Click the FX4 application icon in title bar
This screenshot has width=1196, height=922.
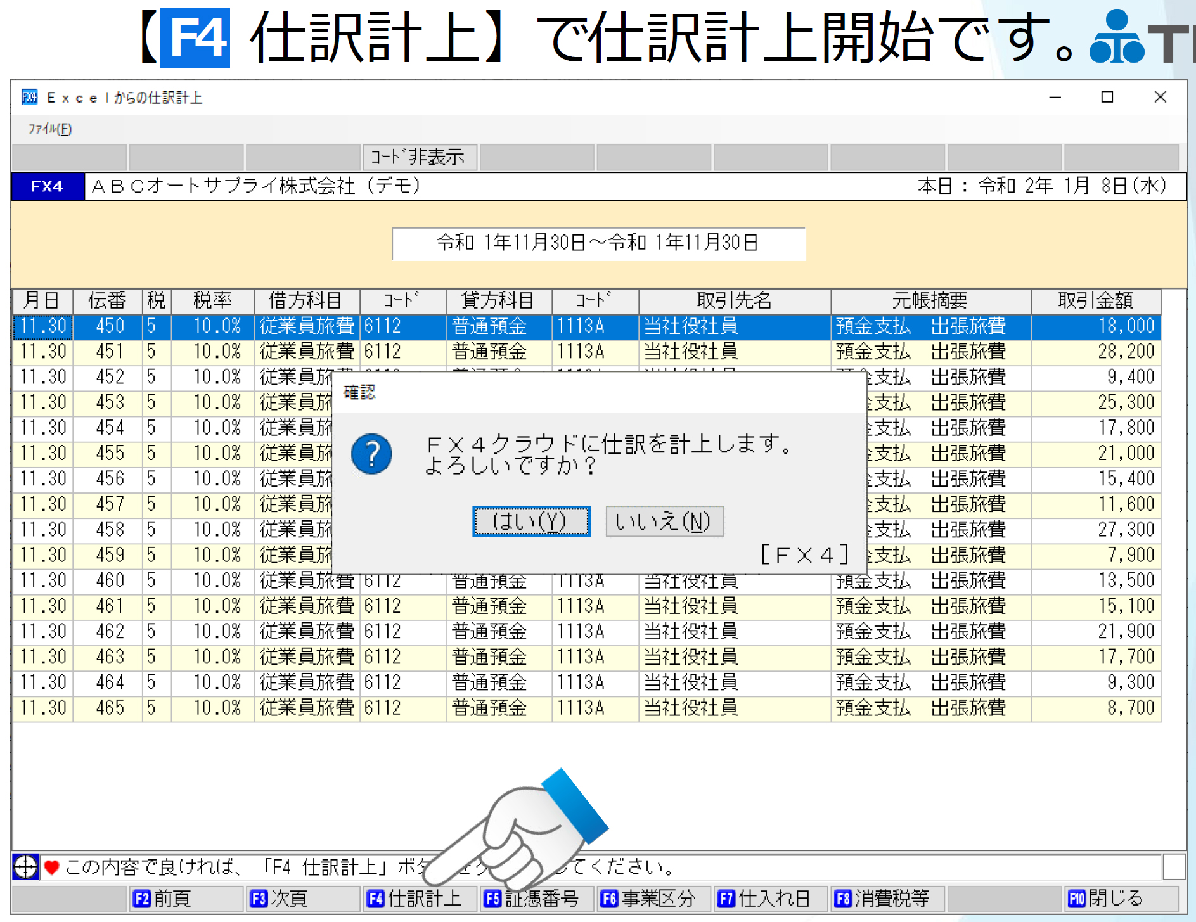click(x=29, y=97)
